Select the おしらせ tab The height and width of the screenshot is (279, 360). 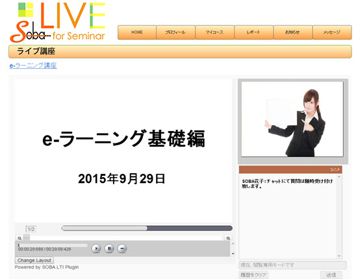(x=292, y=32)
